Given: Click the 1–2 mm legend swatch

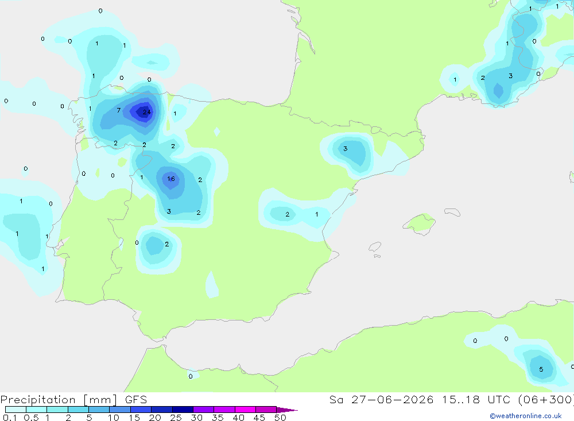Looking at the screenshot, I should point(57,410).
